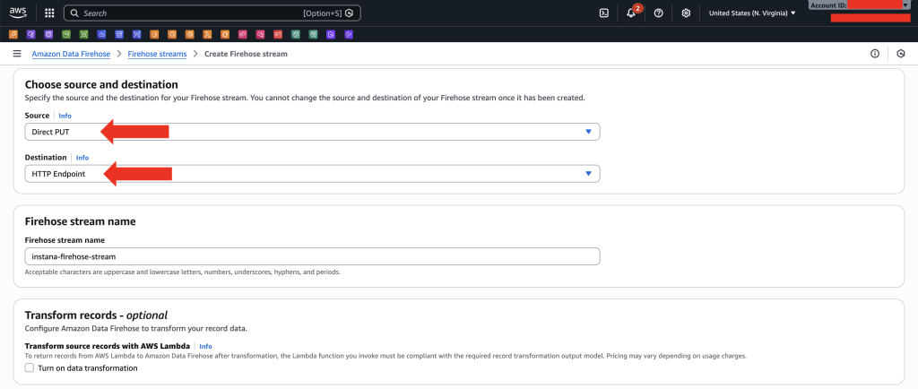918x389 pixels.
Task: Click the Create Firehose stream breadcrumb text
Action: point(246,54)
